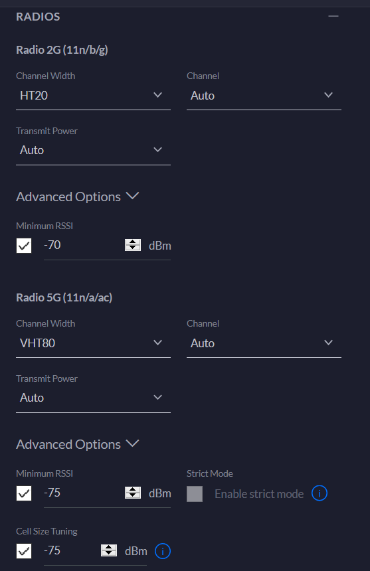The image size is (370, 571).
Task: Click info icon next to Enable strict mode
Action: (x=320, y=493)
